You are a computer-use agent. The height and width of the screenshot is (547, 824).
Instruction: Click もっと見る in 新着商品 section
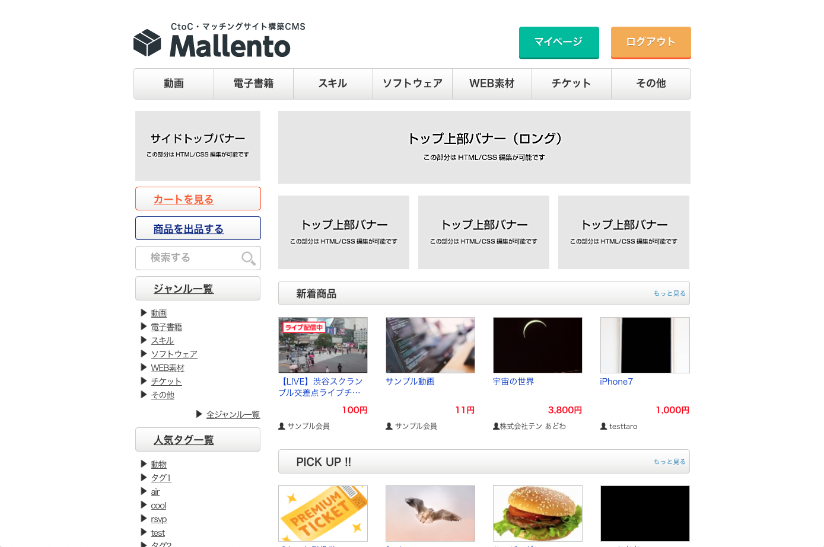(669, 293)
